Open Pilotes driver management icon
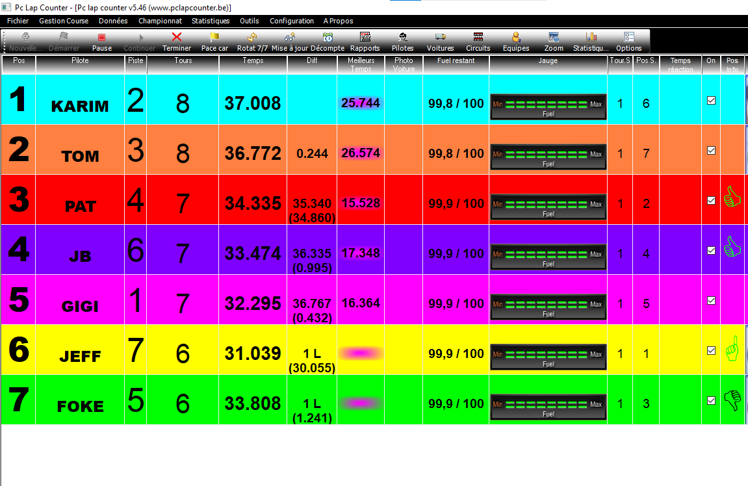 (x=403, y=38)
